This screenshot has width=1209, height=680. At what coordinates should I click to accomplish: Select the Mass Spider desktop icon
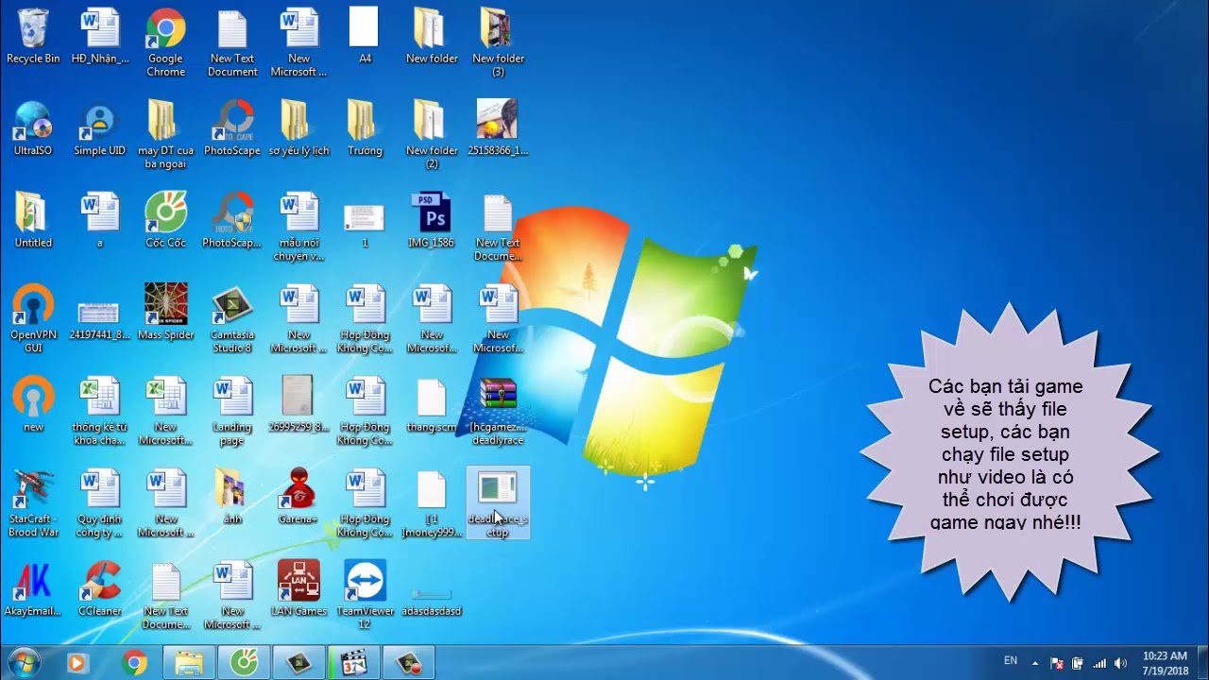click(x=165, y=312)
